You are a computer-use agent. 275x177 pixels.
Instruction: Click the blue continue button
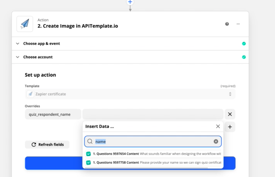tap(130, 163)
